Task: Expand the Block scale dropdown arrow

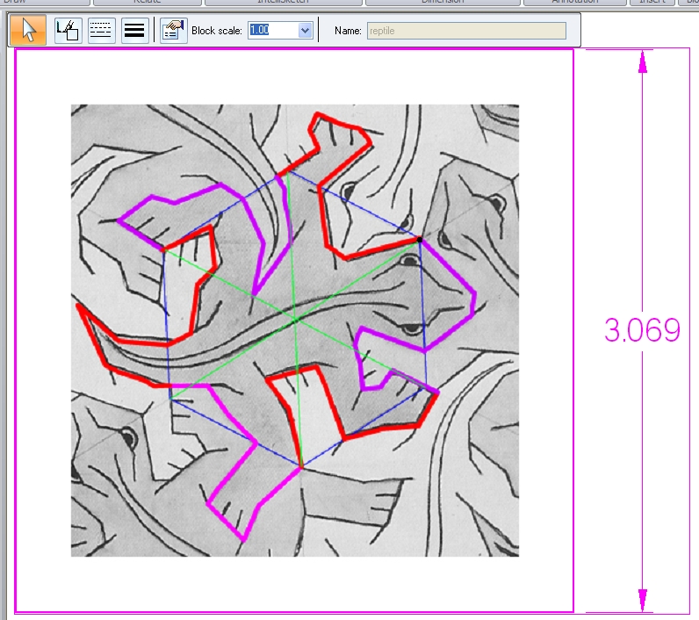Action: [306, 31]
